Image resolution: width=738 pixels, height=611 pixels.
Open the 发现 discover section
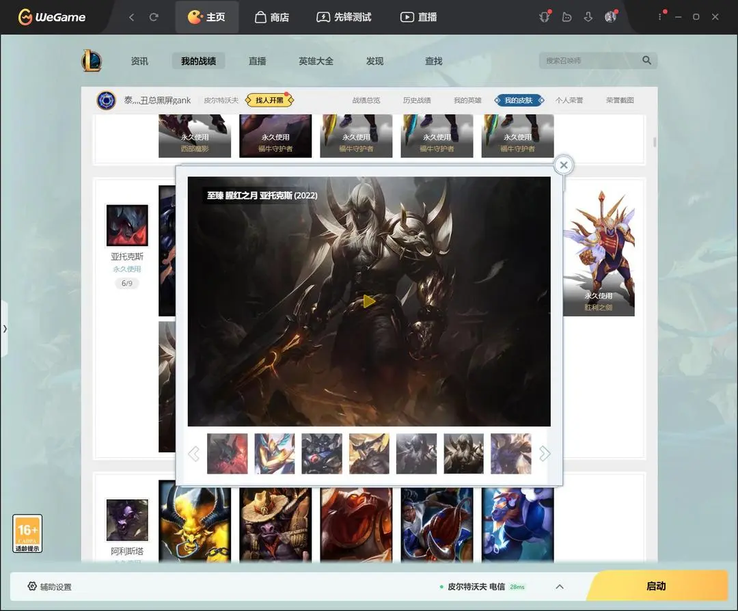374,62
